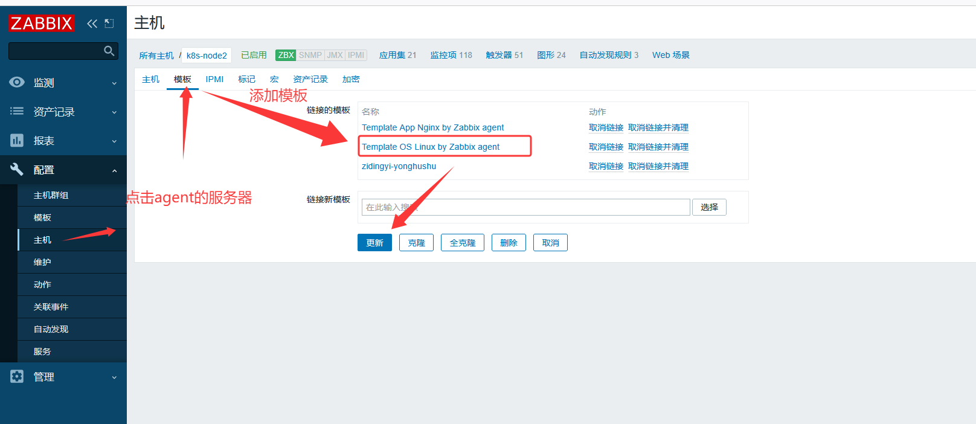Screen dimensions: 976x424
Task: Click the wrench icon beside 配置
Action: pyautogui.click(x=17, y=170)
